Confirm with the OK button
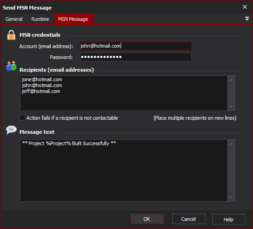Screen dimensions: 253x229 147,219
